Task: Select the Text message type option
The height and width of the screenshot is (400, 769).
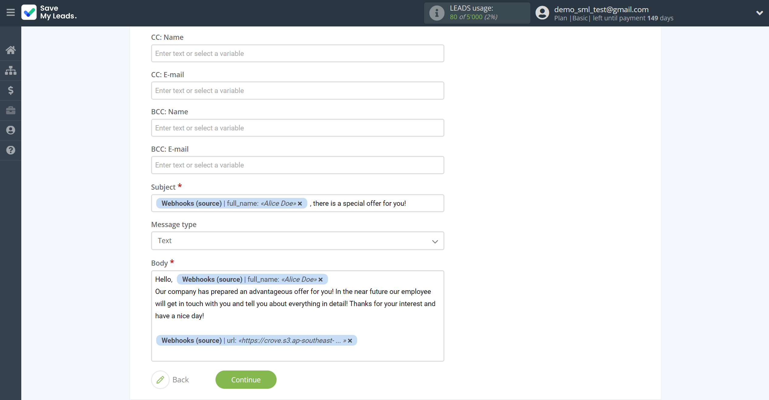Action: coord(298,241)
